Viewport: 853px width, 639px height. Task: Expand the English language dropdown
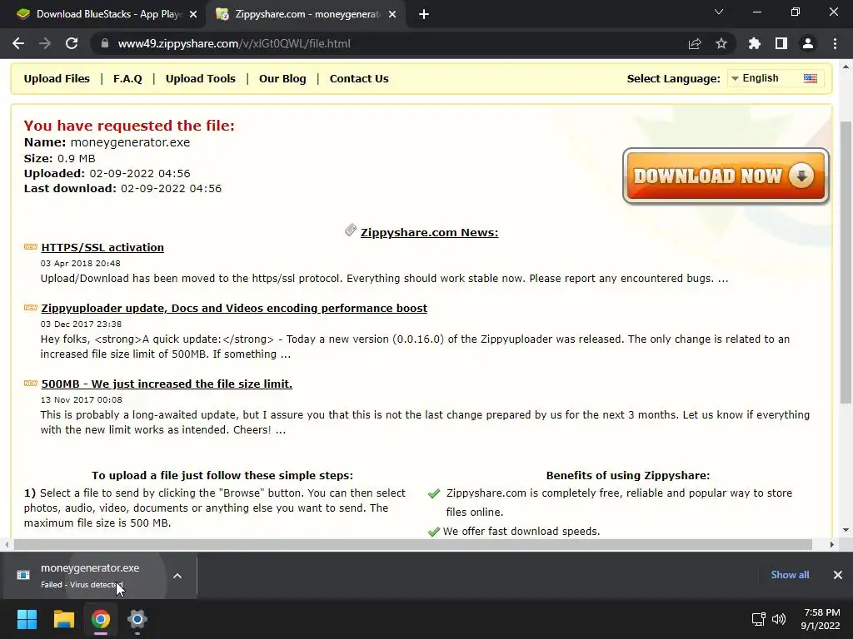coord(776,78)
